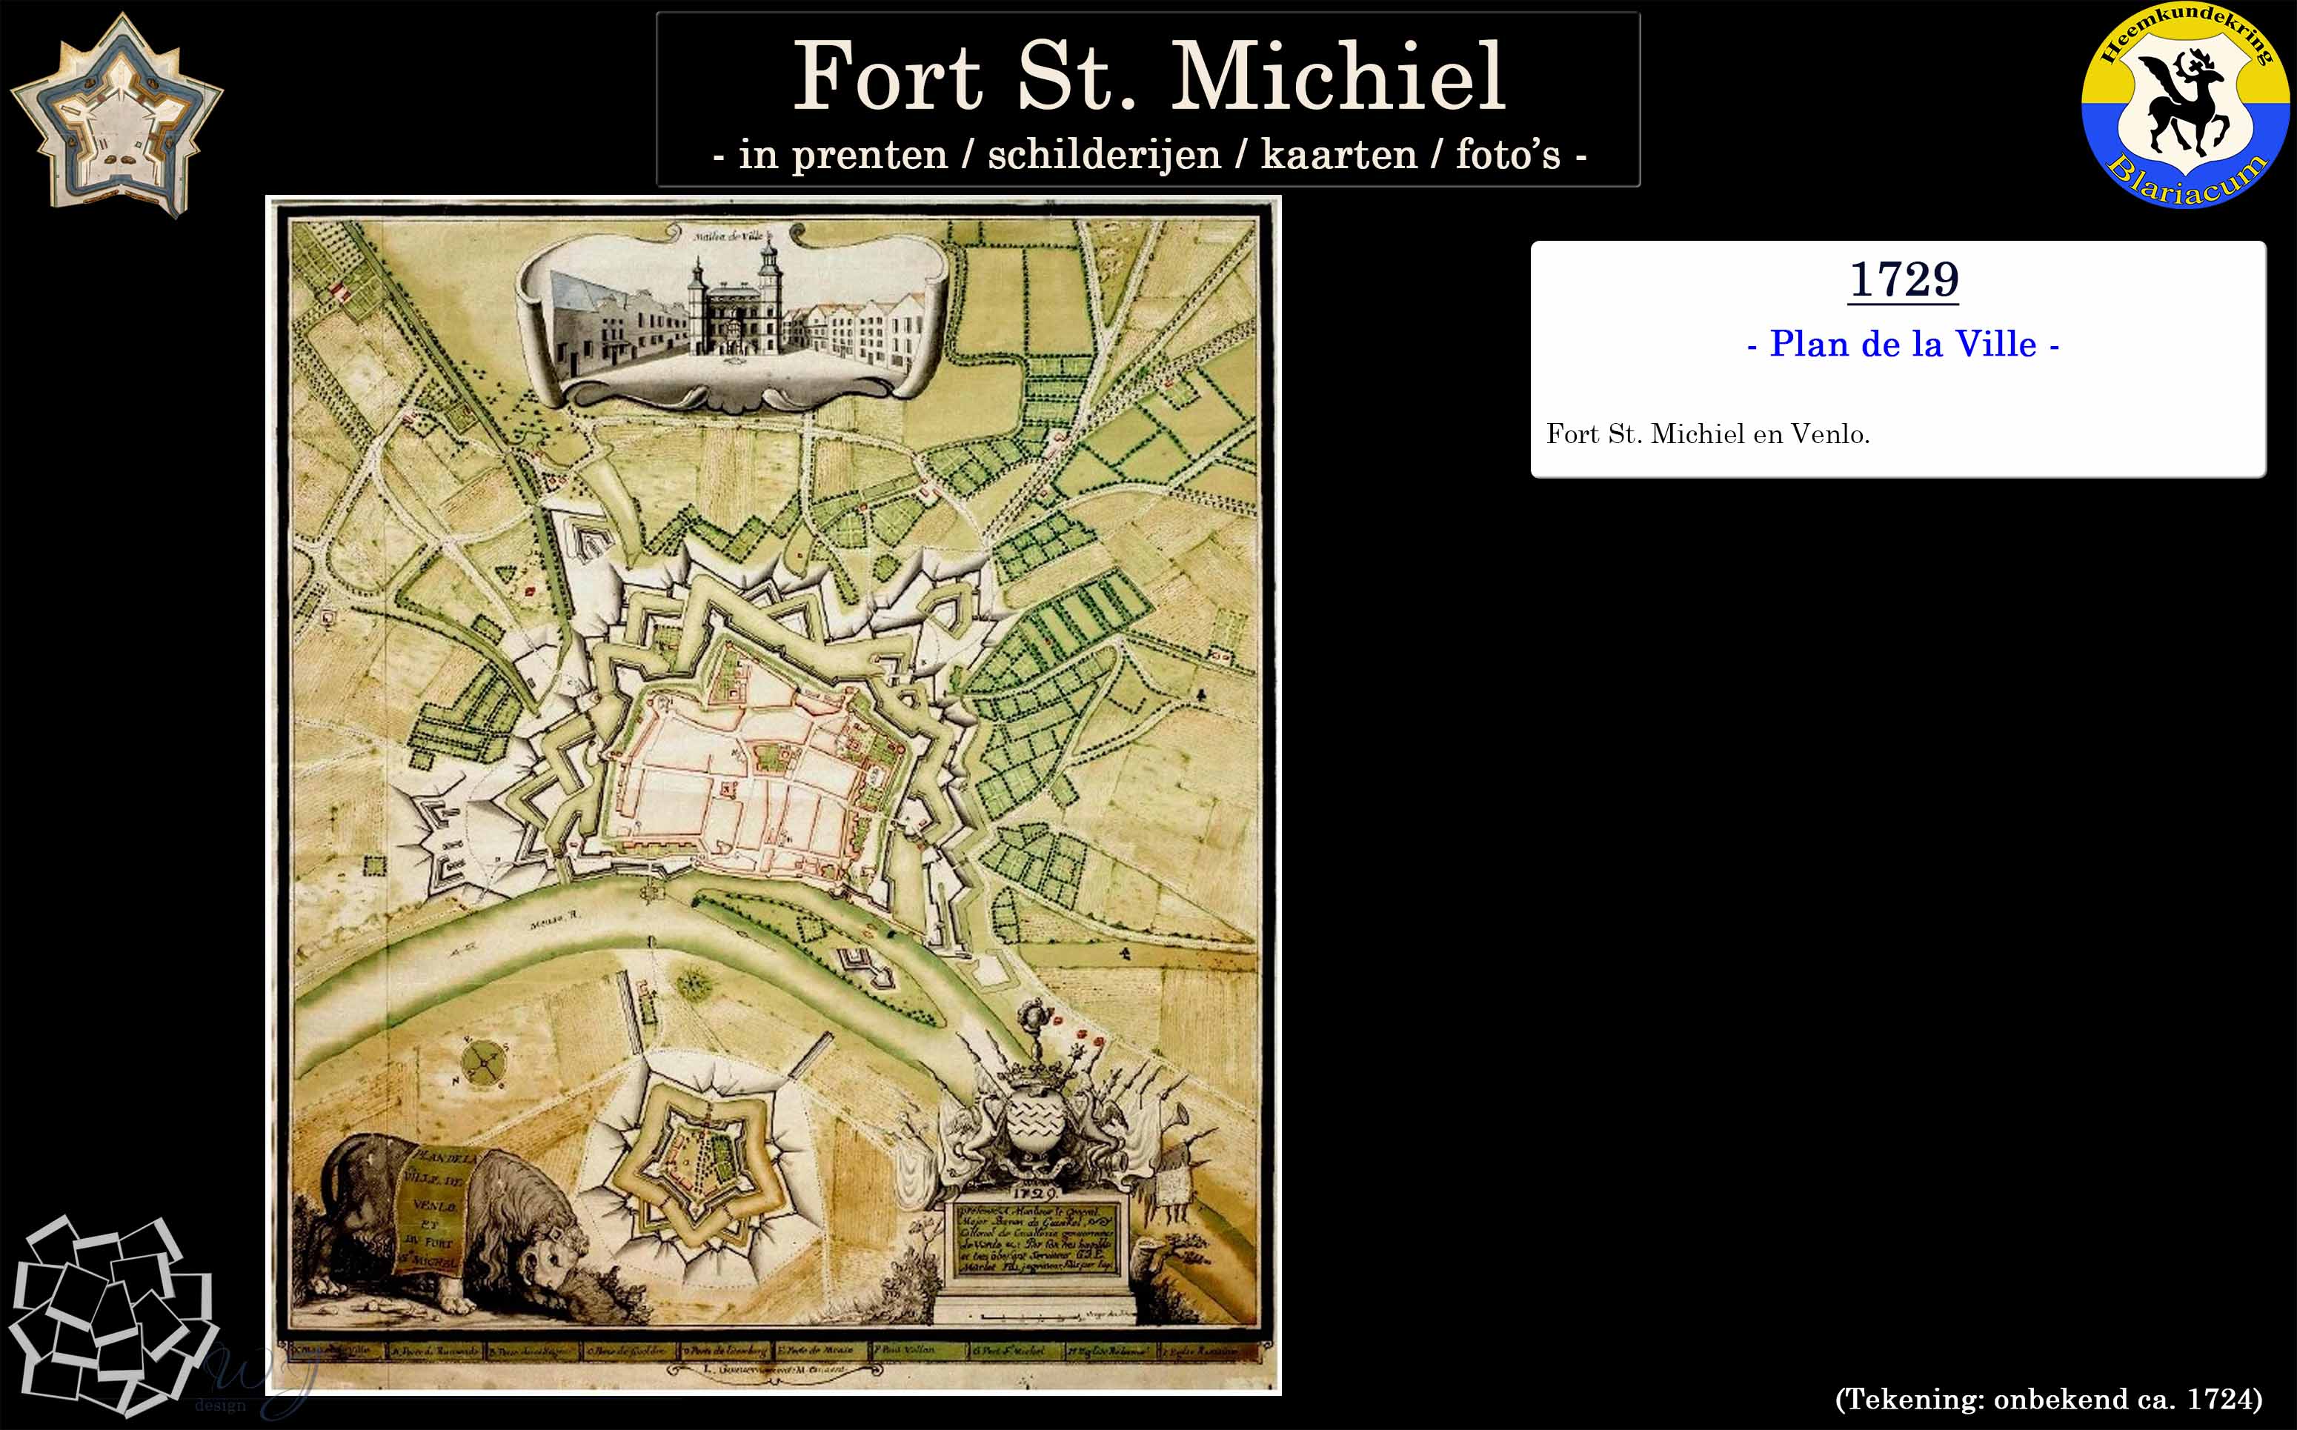Select the underlined year 1729 heading
Image resolution: width=2297 pixels, height=1430 pixels.
1902,280
